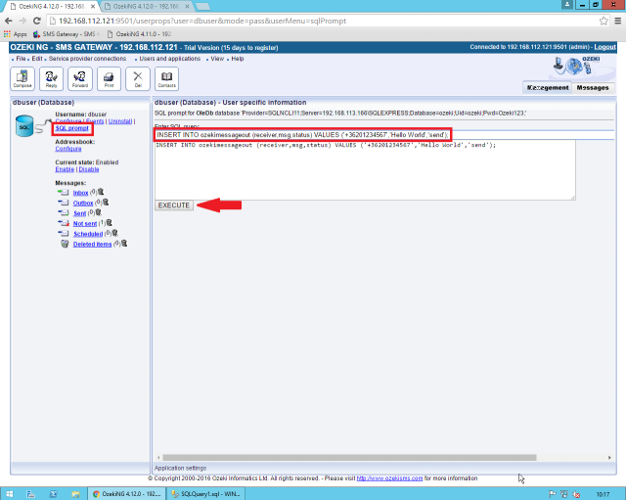Select the SQL database cylinder icon

(24, 126)
